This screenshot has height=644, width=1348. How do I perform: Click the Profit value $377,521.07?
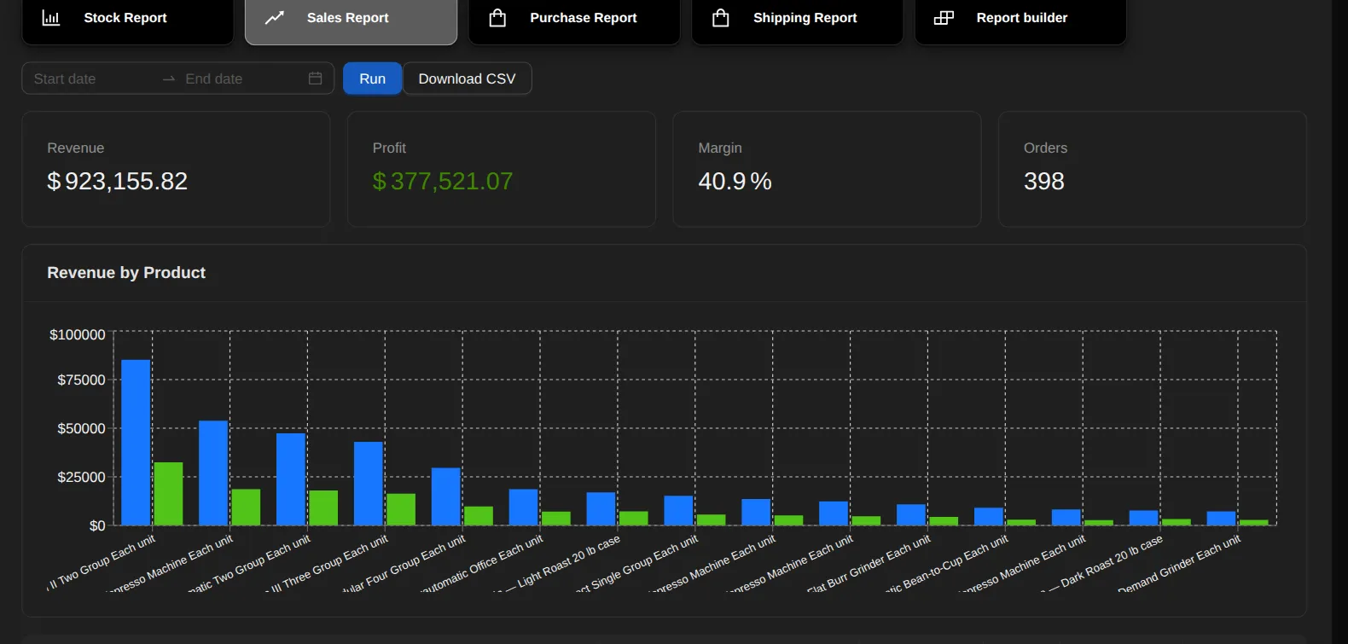click(x=443, y=181)
